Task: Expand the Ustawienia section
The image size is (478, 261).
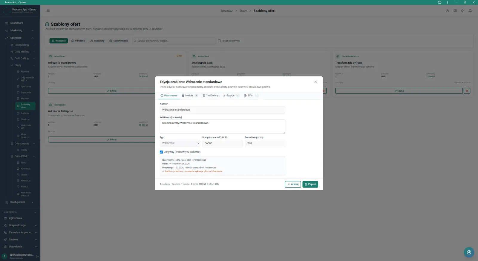Action: pyautogui.click(x=20, y=247)
